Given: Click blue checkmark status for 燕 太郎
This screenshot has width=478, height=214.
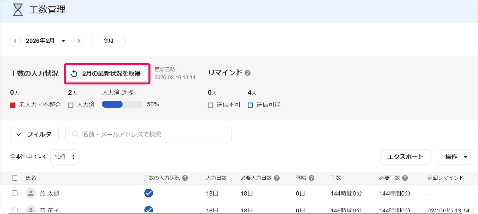Looking at the screenshot, I should (148, 193).
